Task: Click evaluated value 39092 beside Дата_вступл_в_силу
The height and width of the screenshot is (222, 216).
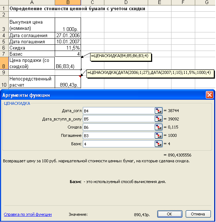Action: click(x=173, y=119)
